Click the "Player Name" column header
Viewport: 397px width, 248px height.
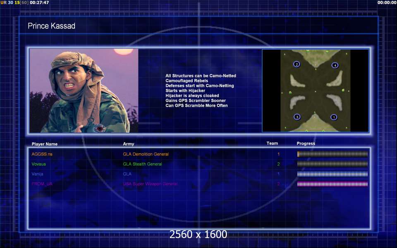[45, 144]
